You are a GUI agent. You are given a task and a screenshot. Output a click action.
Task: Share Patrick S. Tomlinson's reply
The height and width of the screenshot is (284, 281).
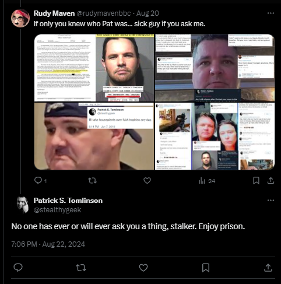pyautogui.click(x=268, y=268)
